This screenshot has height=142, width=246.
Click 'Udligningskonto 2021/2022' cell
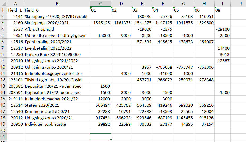point(57,61)
